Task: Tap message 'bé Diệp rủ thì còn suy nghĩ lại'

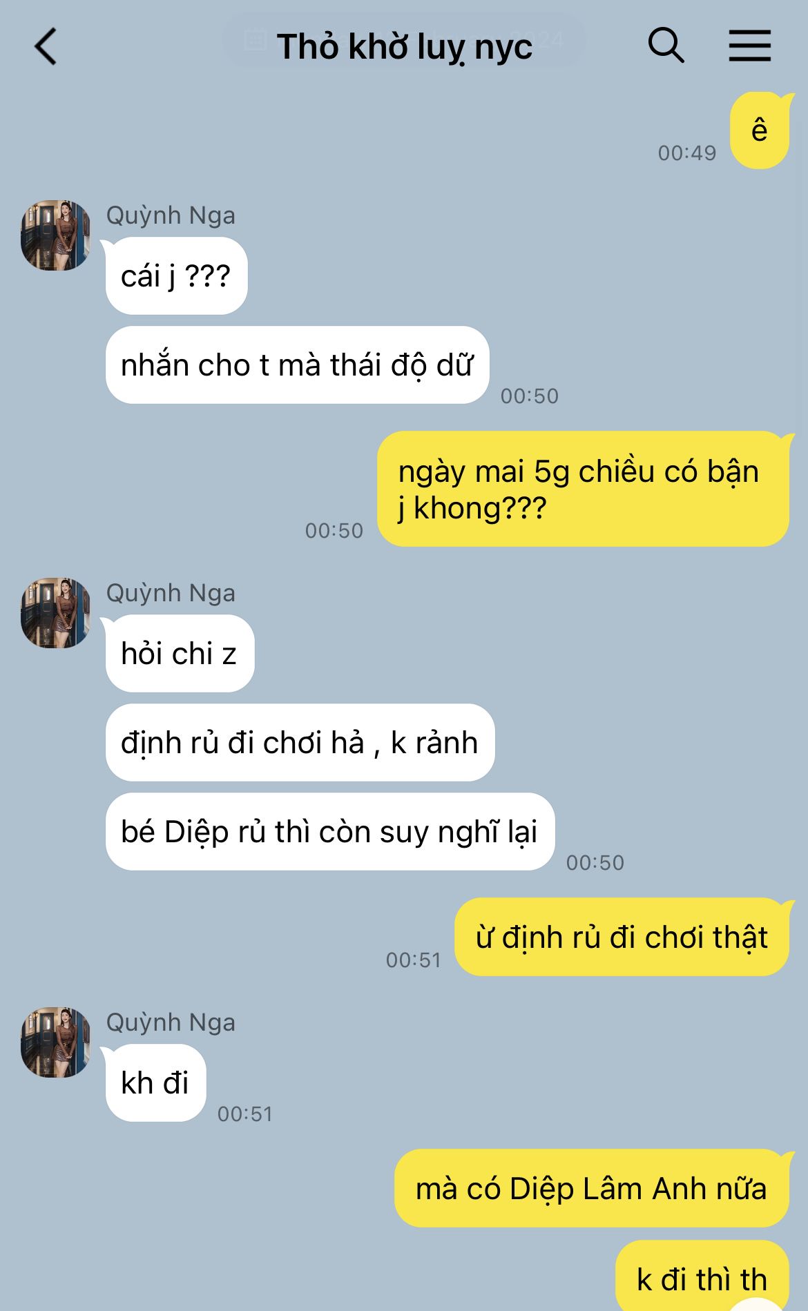Action: (x=329, y=832)
